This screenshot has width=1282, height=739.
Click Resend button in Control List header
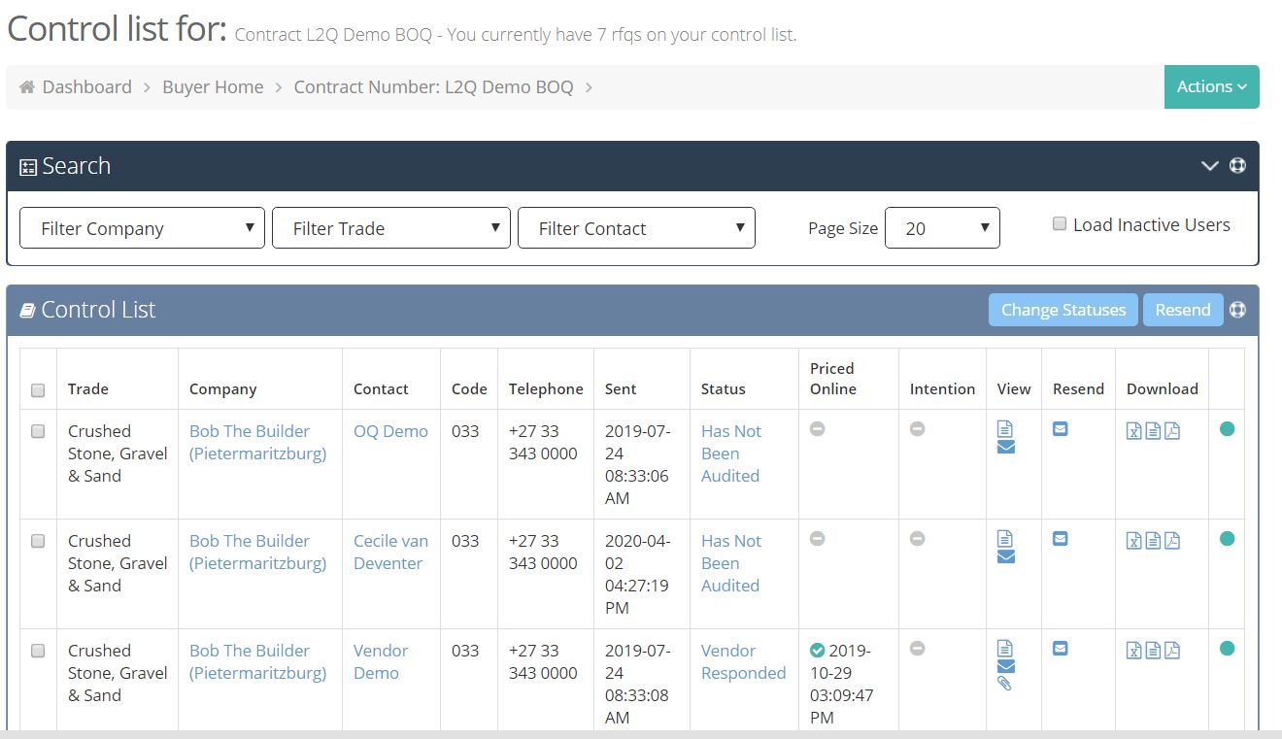click(x=1183, y=310)
